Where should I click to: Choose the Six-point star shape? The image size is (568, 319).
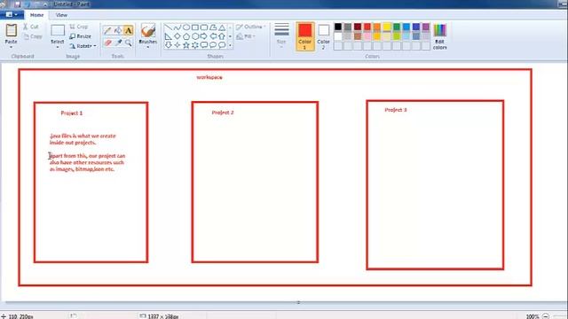click(x=195, y=45)
